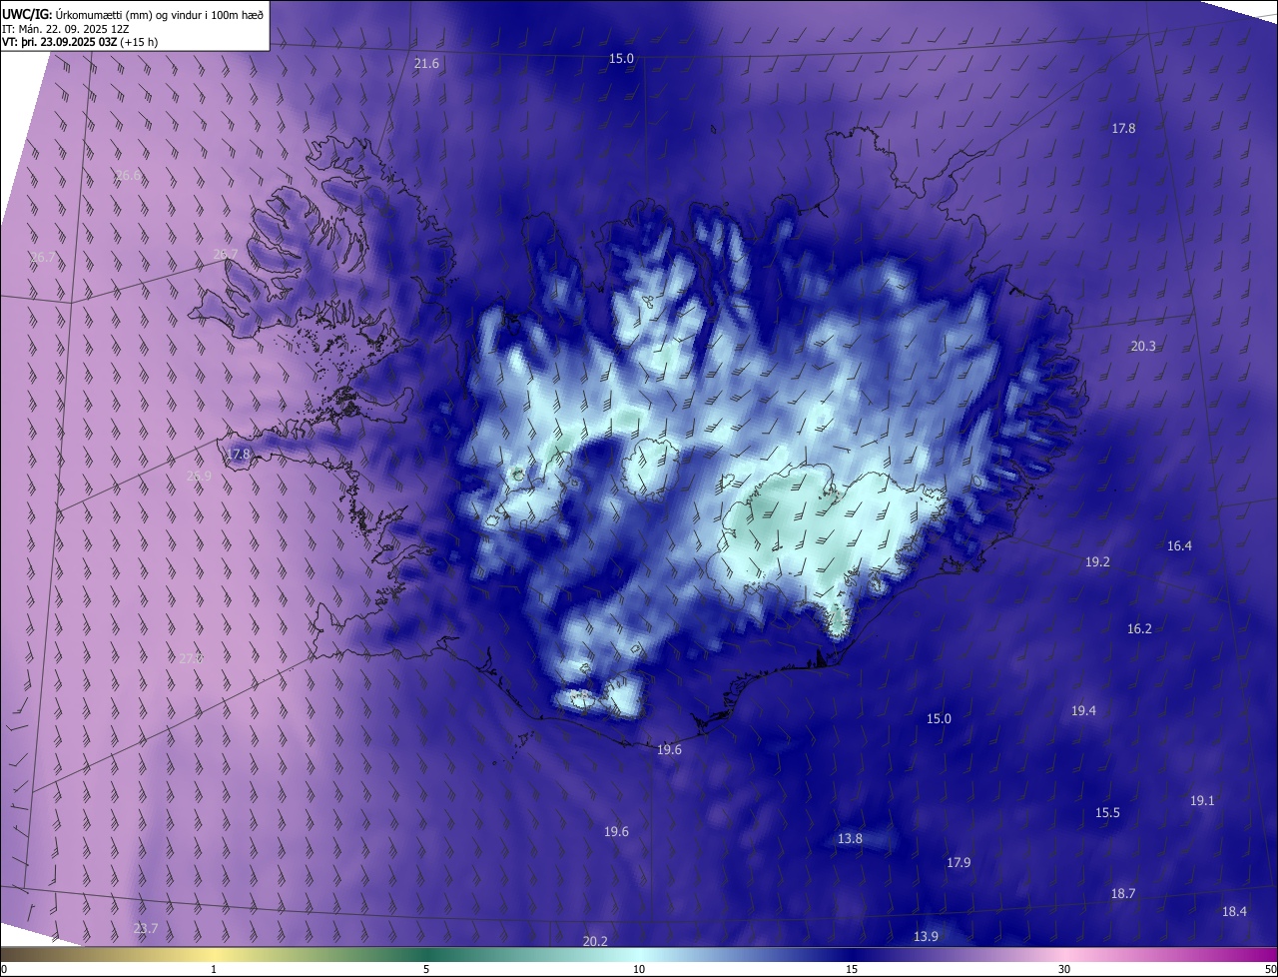Click the wind value 18.7

(x=1123, y=893)
